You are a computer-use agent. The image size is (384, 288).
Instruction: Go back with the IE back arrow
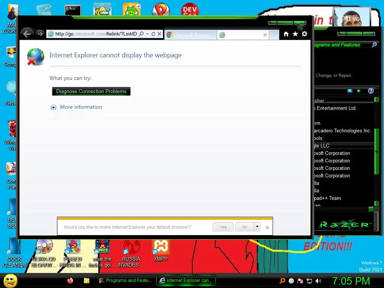27,34
